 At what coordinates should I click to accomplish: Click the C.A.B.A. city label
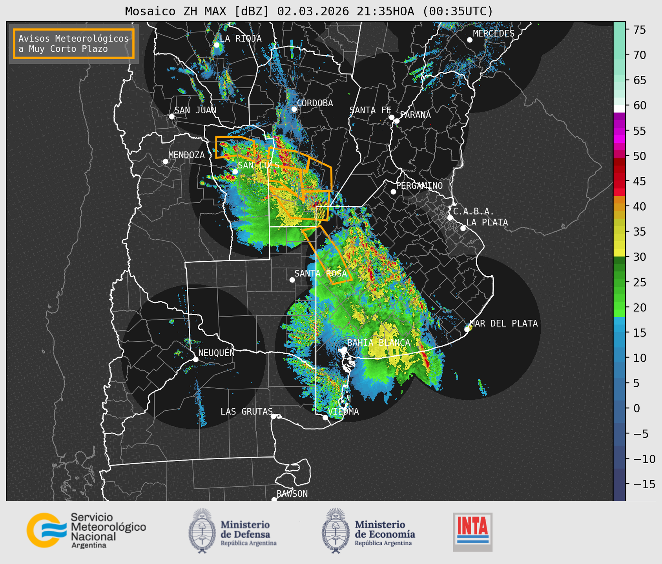coord(473,211)
